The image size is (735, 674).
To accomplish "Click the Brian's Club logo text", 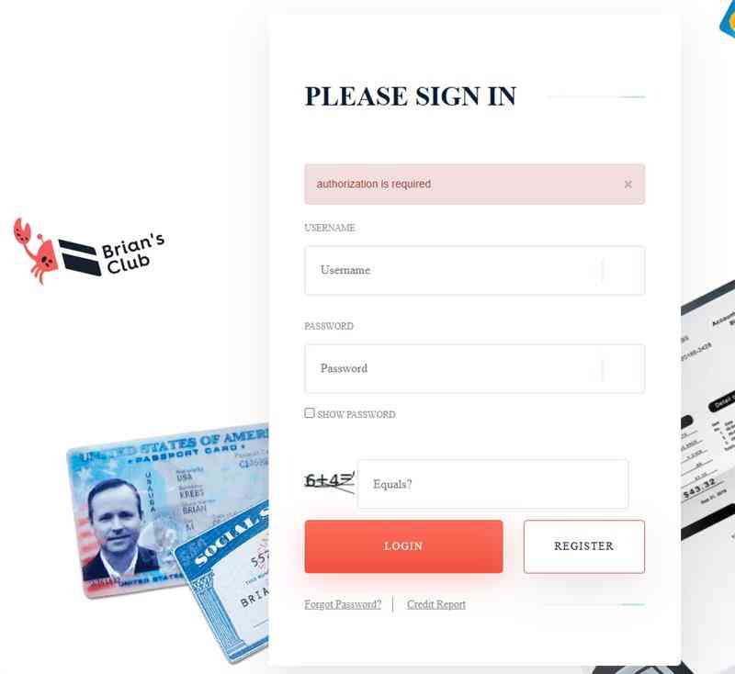I will pyautogui.click(x=133, y=253).
